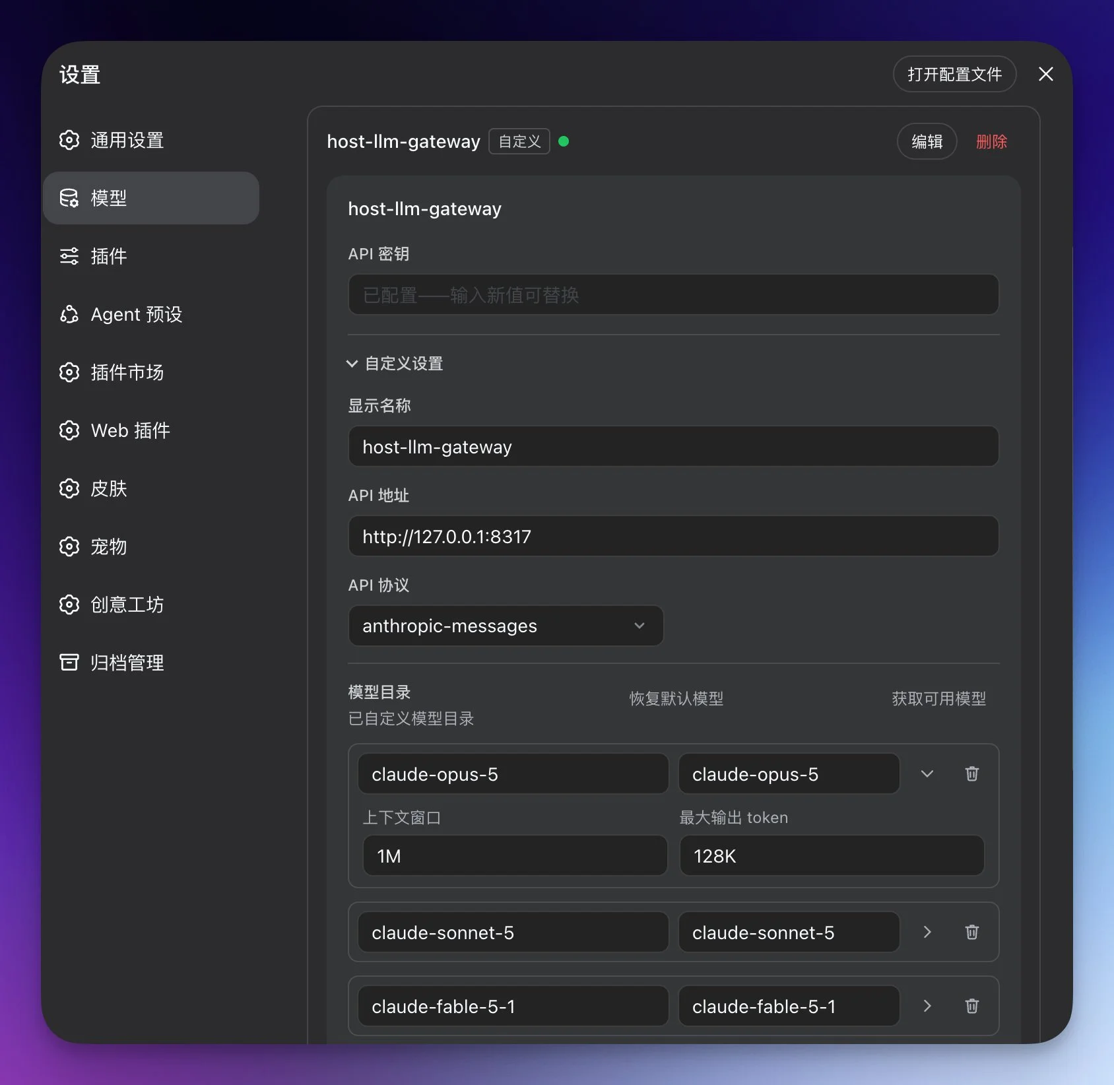
Task: Expand the claude-sonnet-5 model details
Action: pos(927,932)
